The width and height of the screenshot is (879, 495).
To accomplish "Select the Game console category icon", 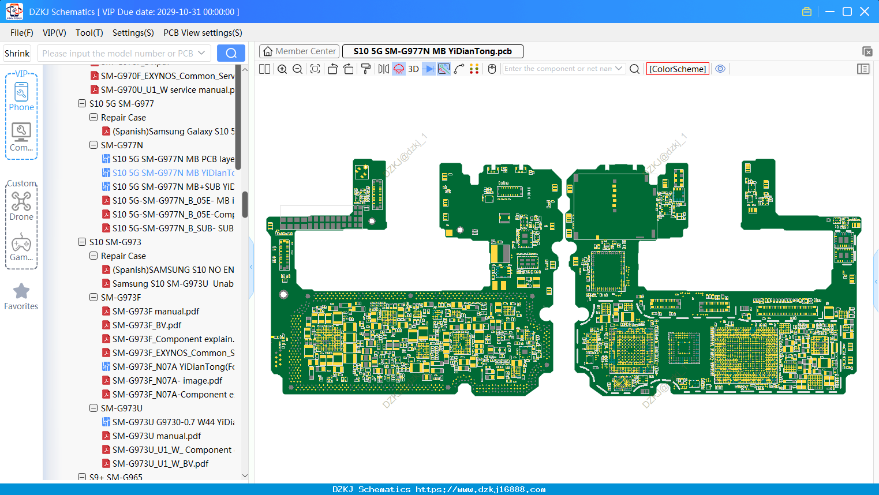I will coord(21,247).
